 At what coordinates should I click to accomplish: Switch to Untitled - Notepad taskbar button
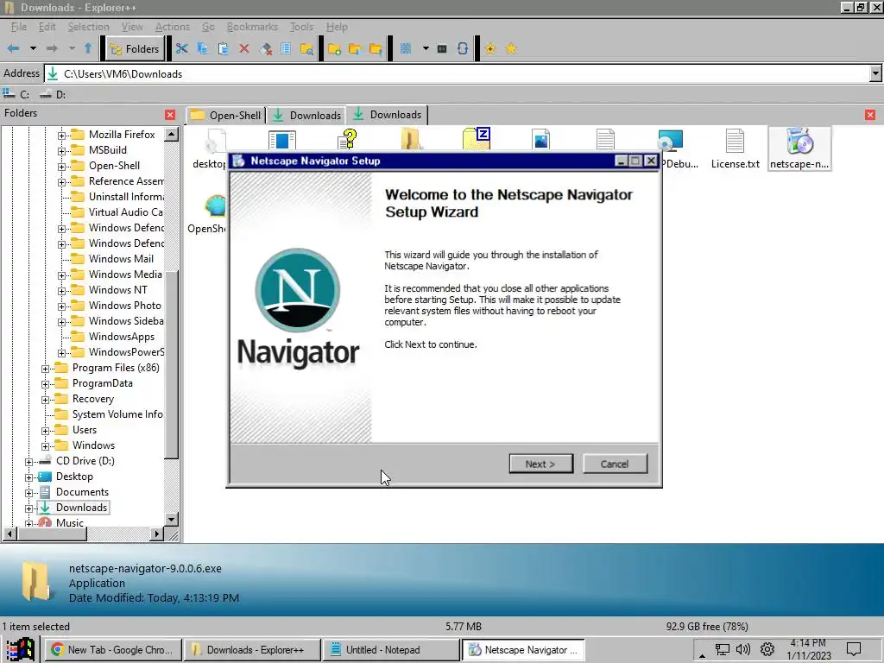pos(391,649)
